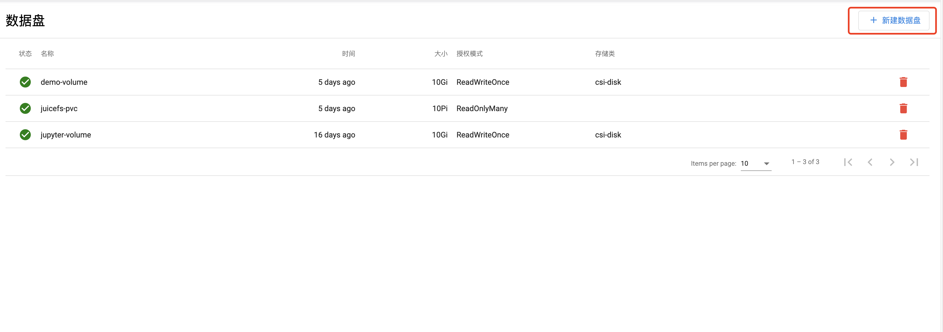
Task: Click the 10Pi size value
Action: pyautogui.click(x=440, y=108)
